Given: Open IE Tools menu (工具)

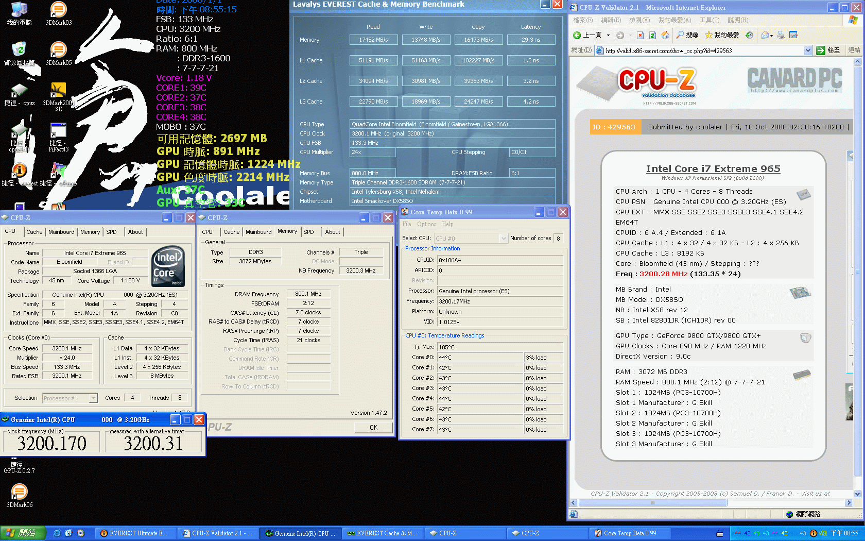Looking at the screenshot, I should [709, 20].
